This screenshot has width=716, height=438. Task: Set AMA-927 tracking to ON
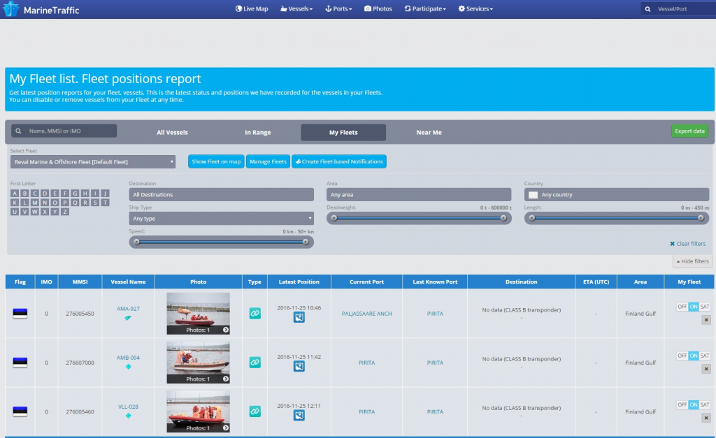[694, 307]
